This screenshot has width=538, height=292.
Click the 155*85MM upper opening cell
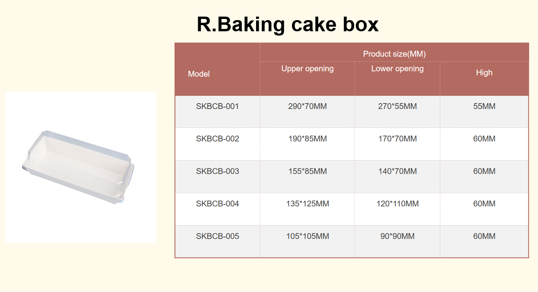pyautogui.click(x=307, y=171)
